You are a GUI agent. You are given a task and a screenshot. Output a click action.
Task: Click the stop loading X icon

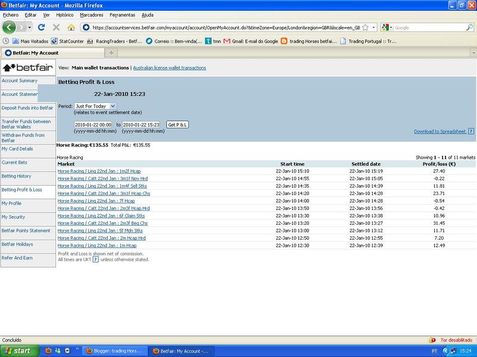click(x=57, y=27)
